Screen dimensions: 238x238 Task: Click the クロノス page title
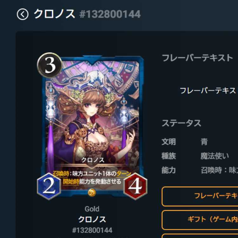click(54, 14)
